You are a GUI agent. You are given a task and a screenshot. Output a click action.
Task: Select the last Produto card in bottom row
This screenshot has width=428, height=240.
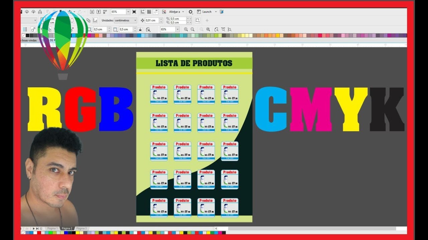click(x=230, y=208)
